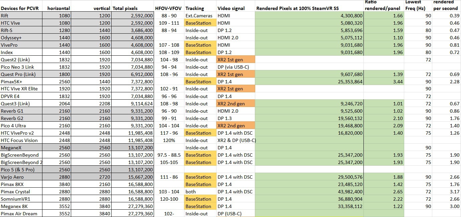Click the "Quest3 (Link)" cell
The height and width of the screenshot is (217, 461).
21,104
